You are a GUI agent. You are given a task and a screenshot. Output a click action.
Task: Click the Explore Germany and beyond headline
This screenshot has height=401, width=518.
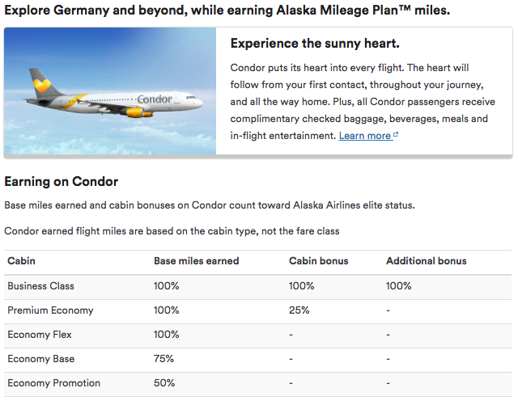click(x=227, y=11)
